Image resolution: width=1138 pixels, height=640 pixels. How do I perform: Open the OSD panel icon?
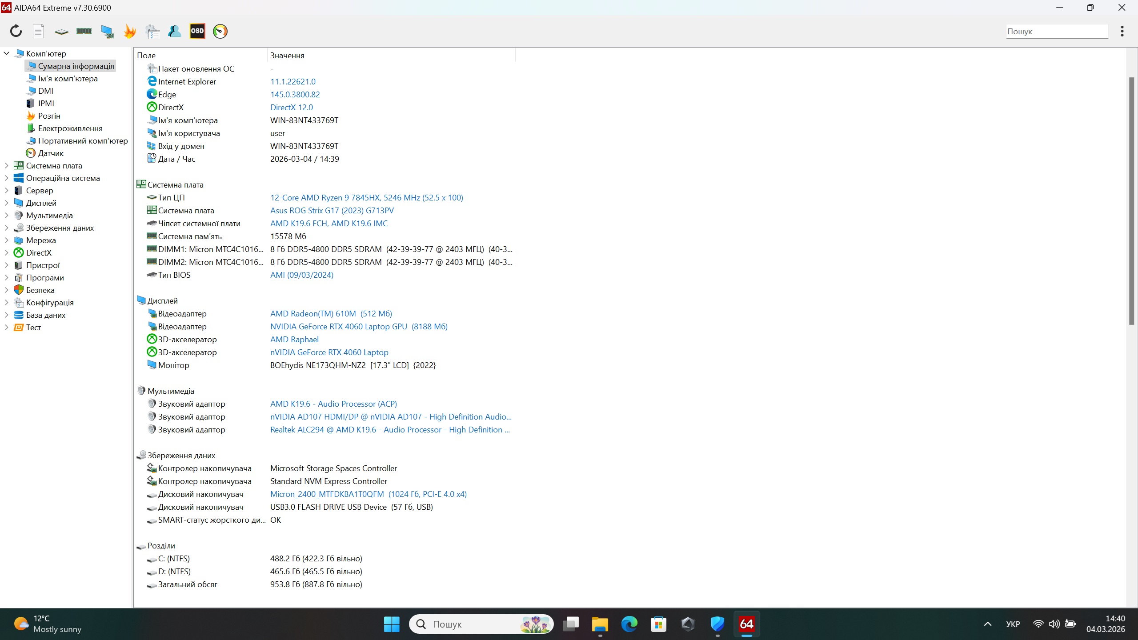coord(197,31)
